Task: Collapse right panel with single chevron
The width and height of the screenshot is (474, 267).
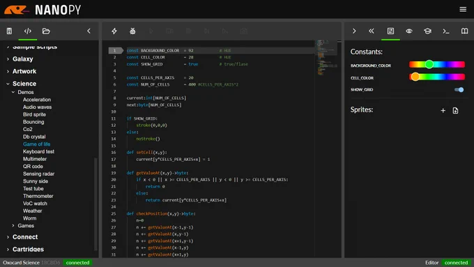Action: coord(354,31)
